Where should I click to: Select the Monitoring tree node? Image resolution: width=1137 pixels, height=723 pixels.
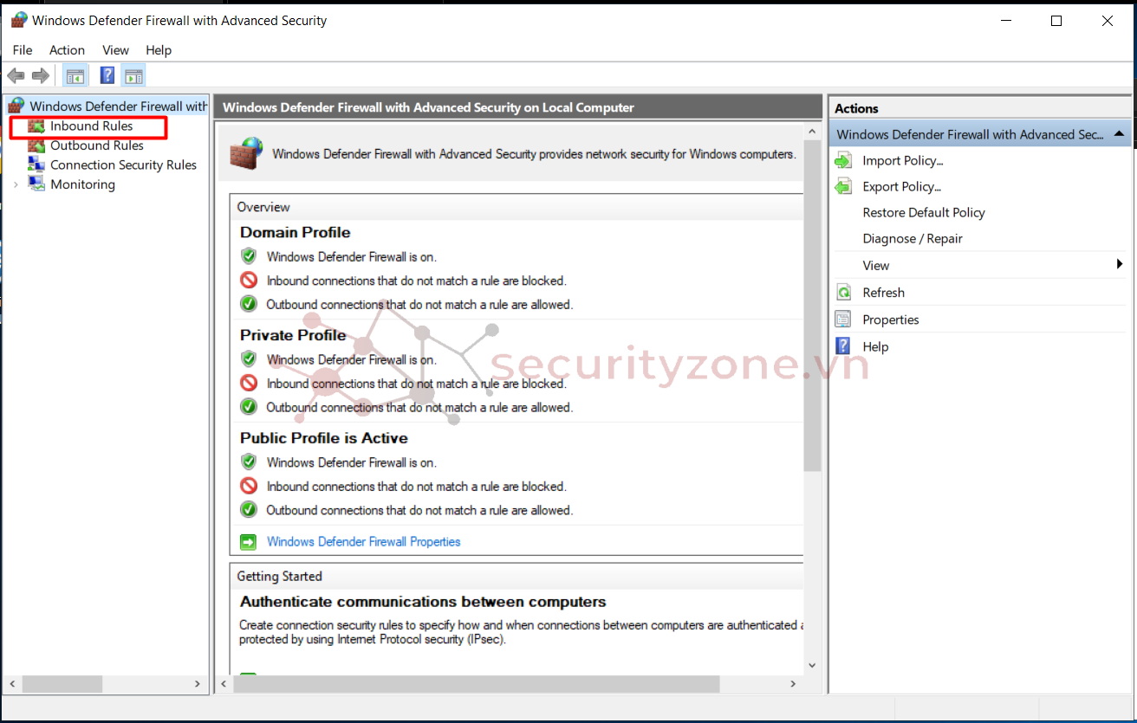point(82,184)
